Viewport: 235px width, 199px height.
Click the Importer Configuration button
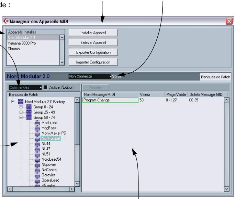point(93,62)
